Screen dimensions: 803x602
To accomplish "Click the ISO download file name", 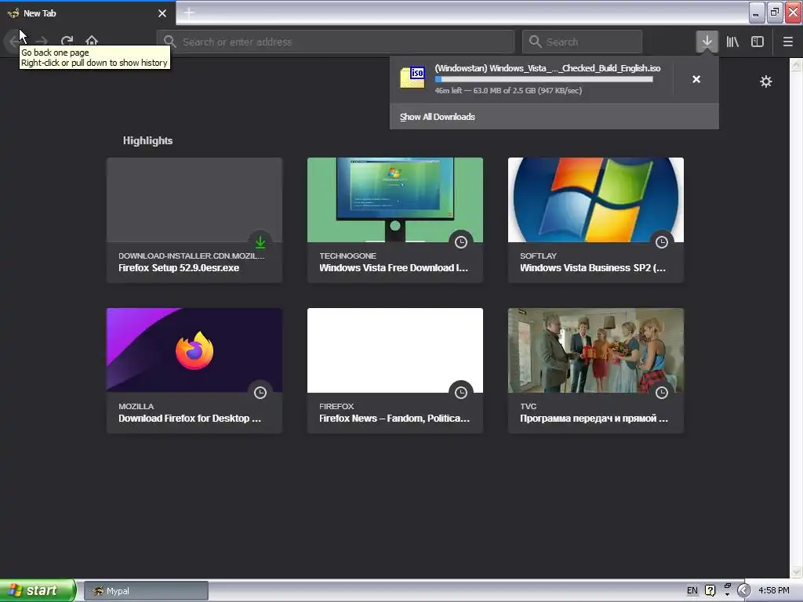I will 547,68.
